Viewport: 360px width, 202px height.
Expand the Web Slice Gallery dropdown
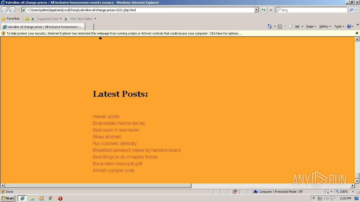pyautogui.click(x=95, y=19)
